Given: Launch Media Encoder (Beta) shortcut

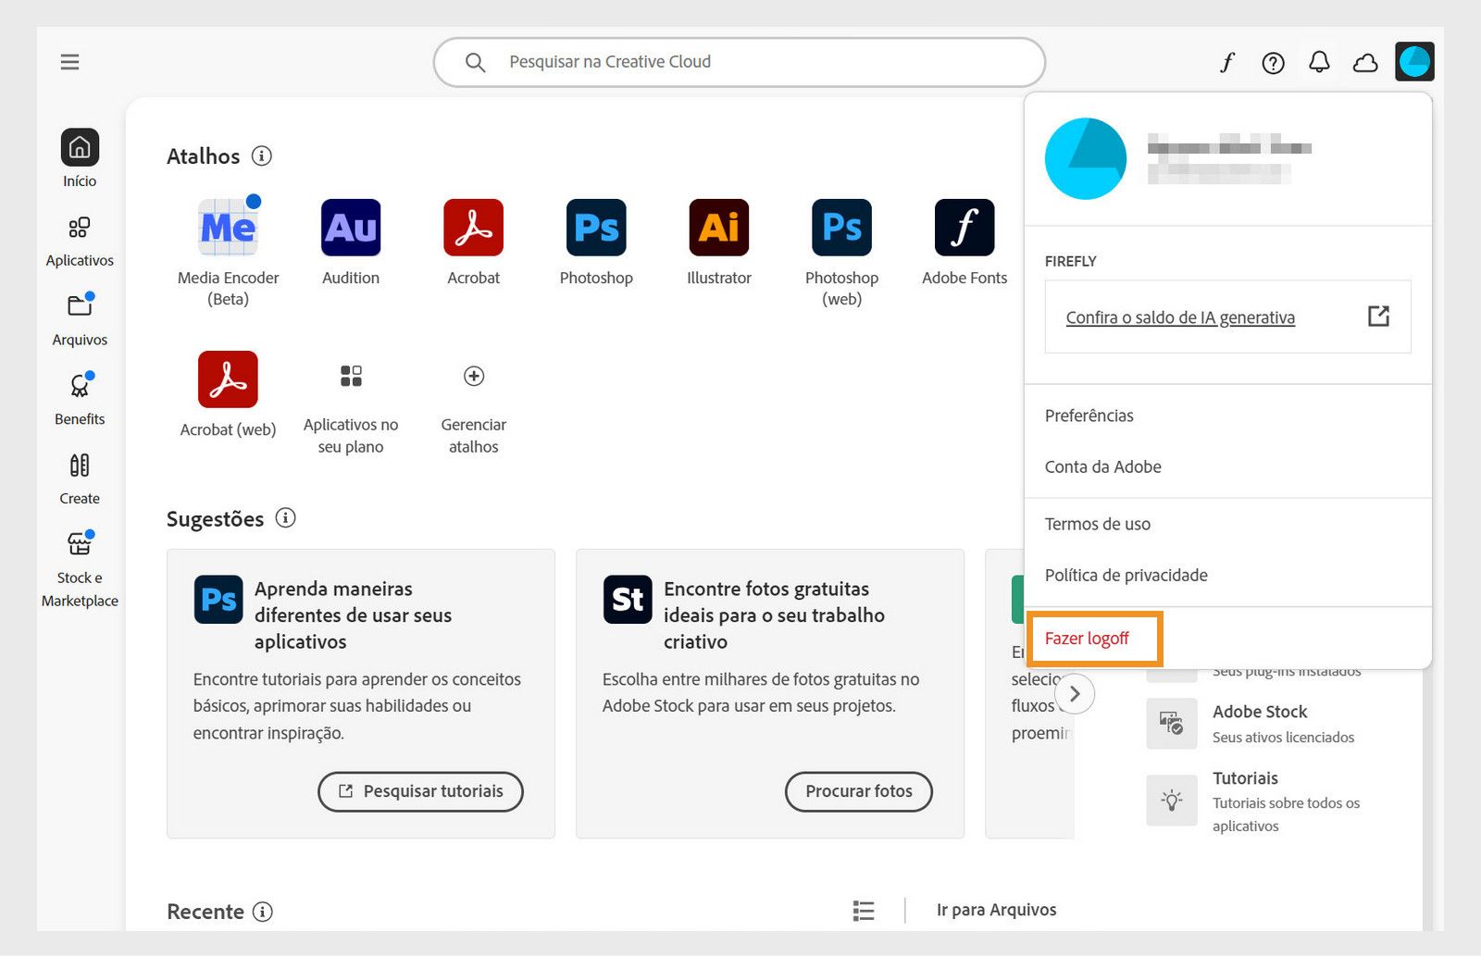Looking at the screenshot, I should click(x=228, y=228).
